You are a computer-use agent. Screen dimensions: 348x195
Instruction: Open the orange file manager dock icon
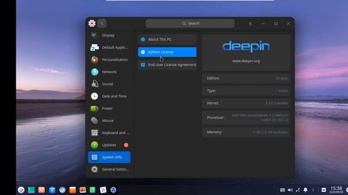click(x=41, y=190)
